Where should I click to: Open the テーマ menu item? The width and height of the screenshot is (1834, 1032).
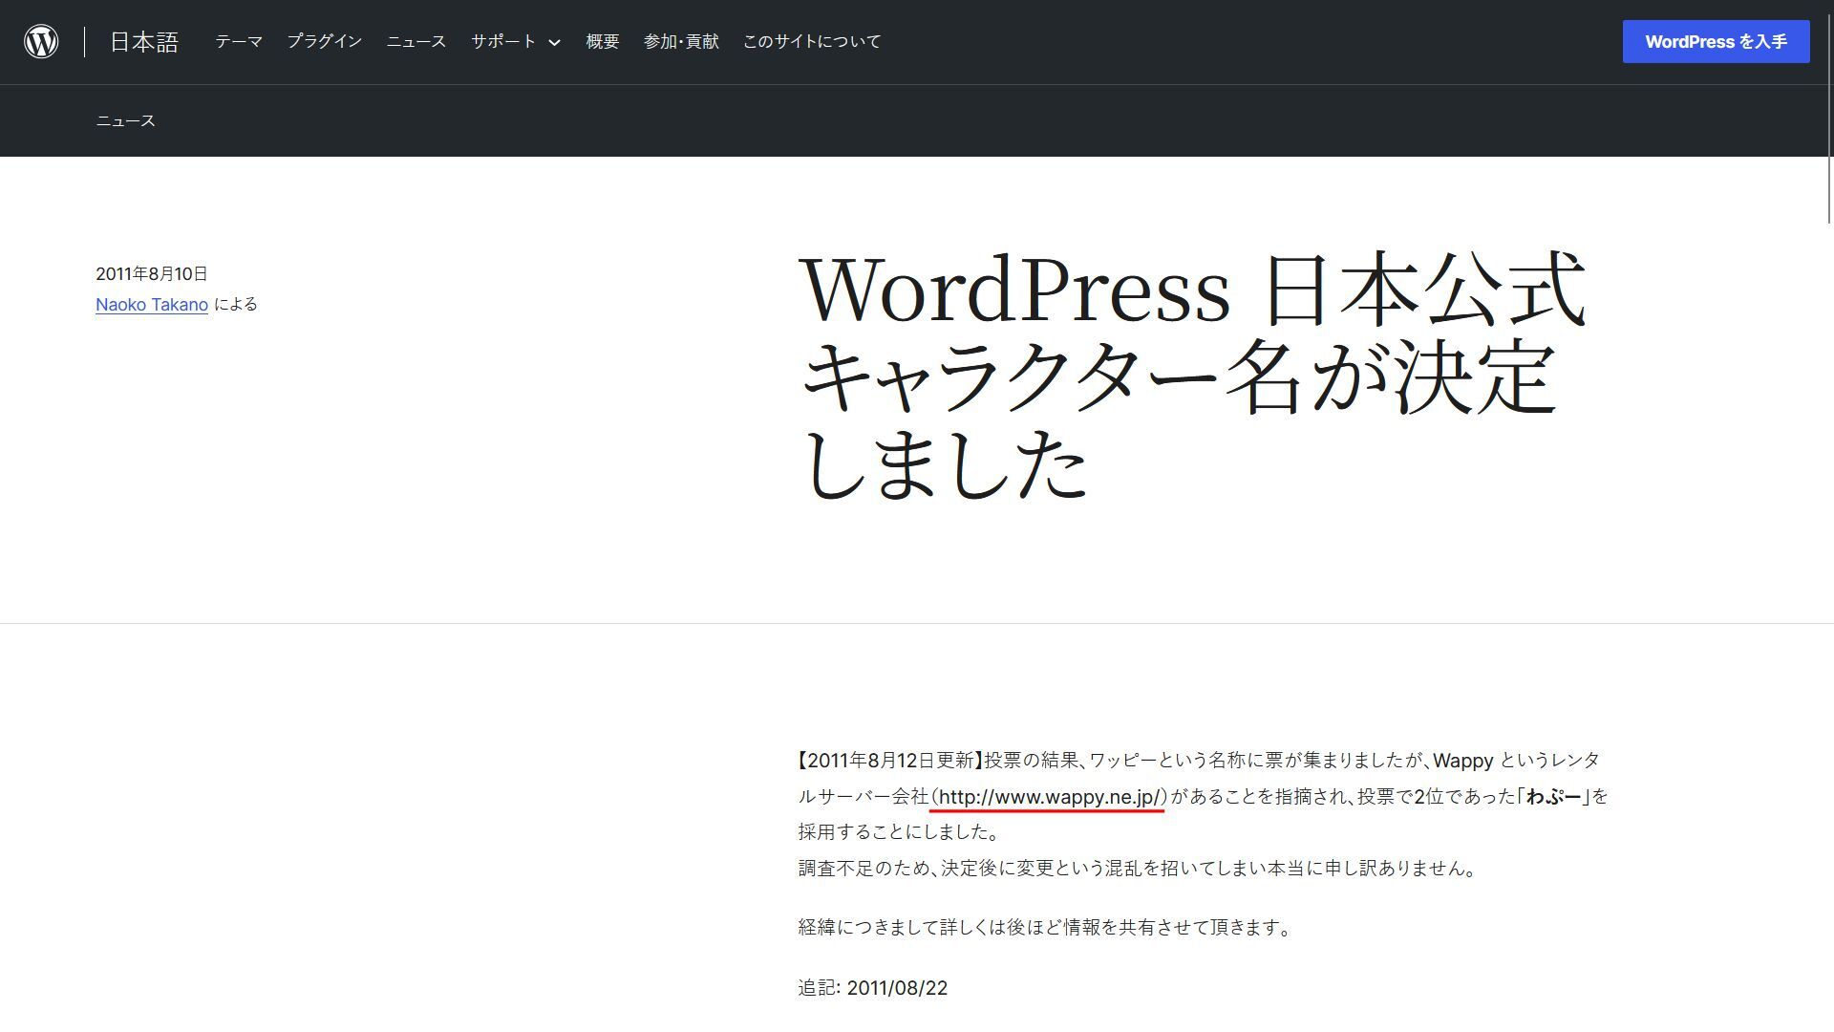click(x=239, y=42)
